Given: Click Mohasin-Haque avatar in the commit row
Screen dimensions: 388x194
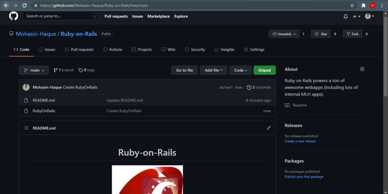Looking at the screenshot, I should (26, 87).
